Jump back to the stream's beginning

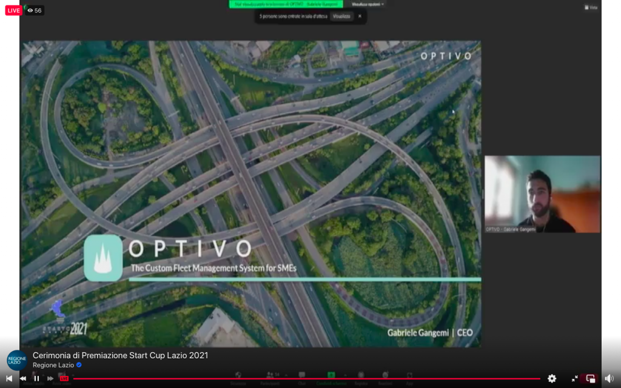click(8, 378)
